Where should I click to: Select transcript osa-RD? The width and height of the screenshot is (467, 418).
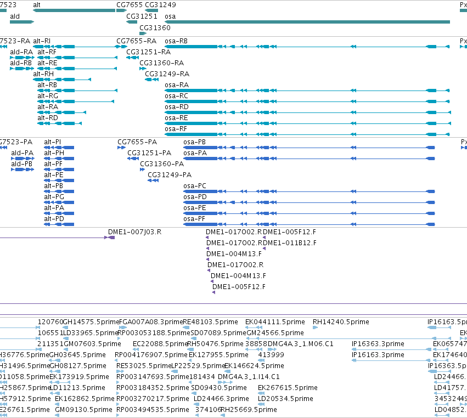pos(308,112)
